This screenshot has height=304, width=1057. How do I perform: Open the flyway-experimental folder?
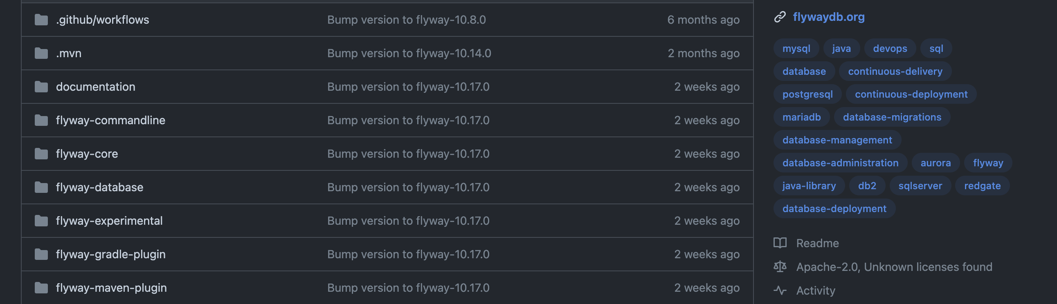109,221
